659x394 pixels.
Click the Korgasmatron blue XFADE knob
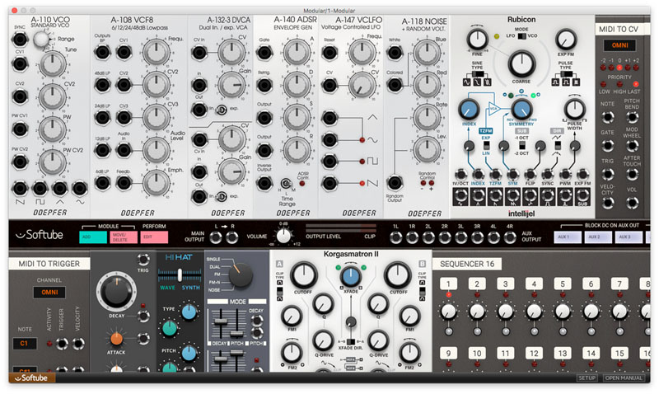(x=351, y=277)
